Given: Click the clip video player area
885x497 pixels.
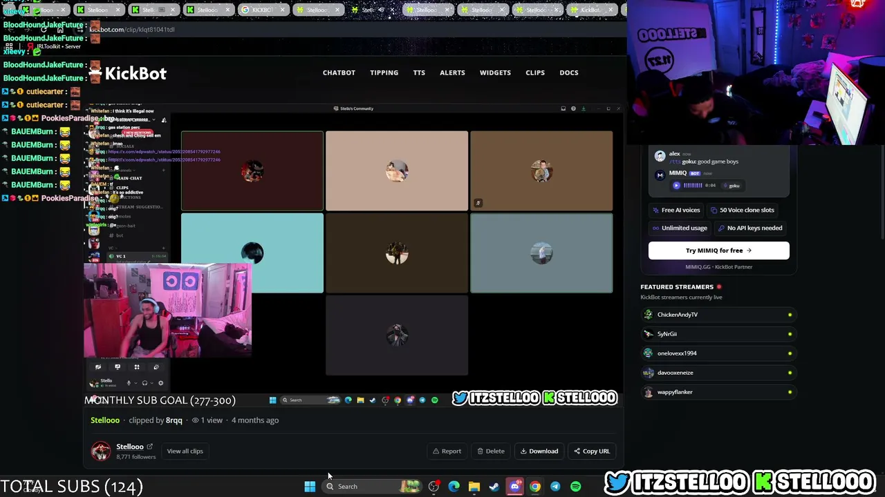Looking at the screenshot, I should tap(354, 255).
